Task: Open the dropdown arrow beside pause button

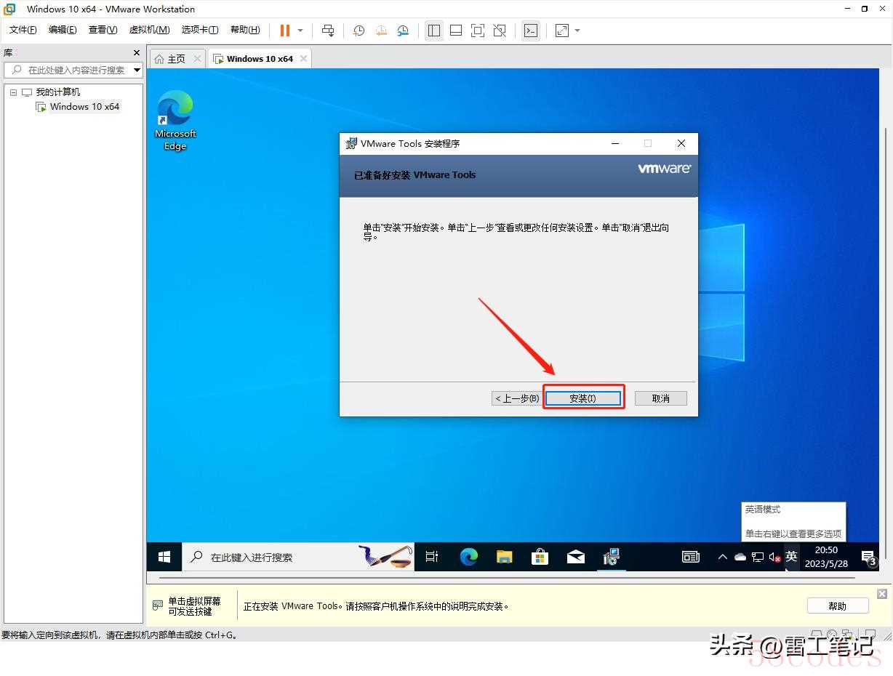Action: coord(300,31)
